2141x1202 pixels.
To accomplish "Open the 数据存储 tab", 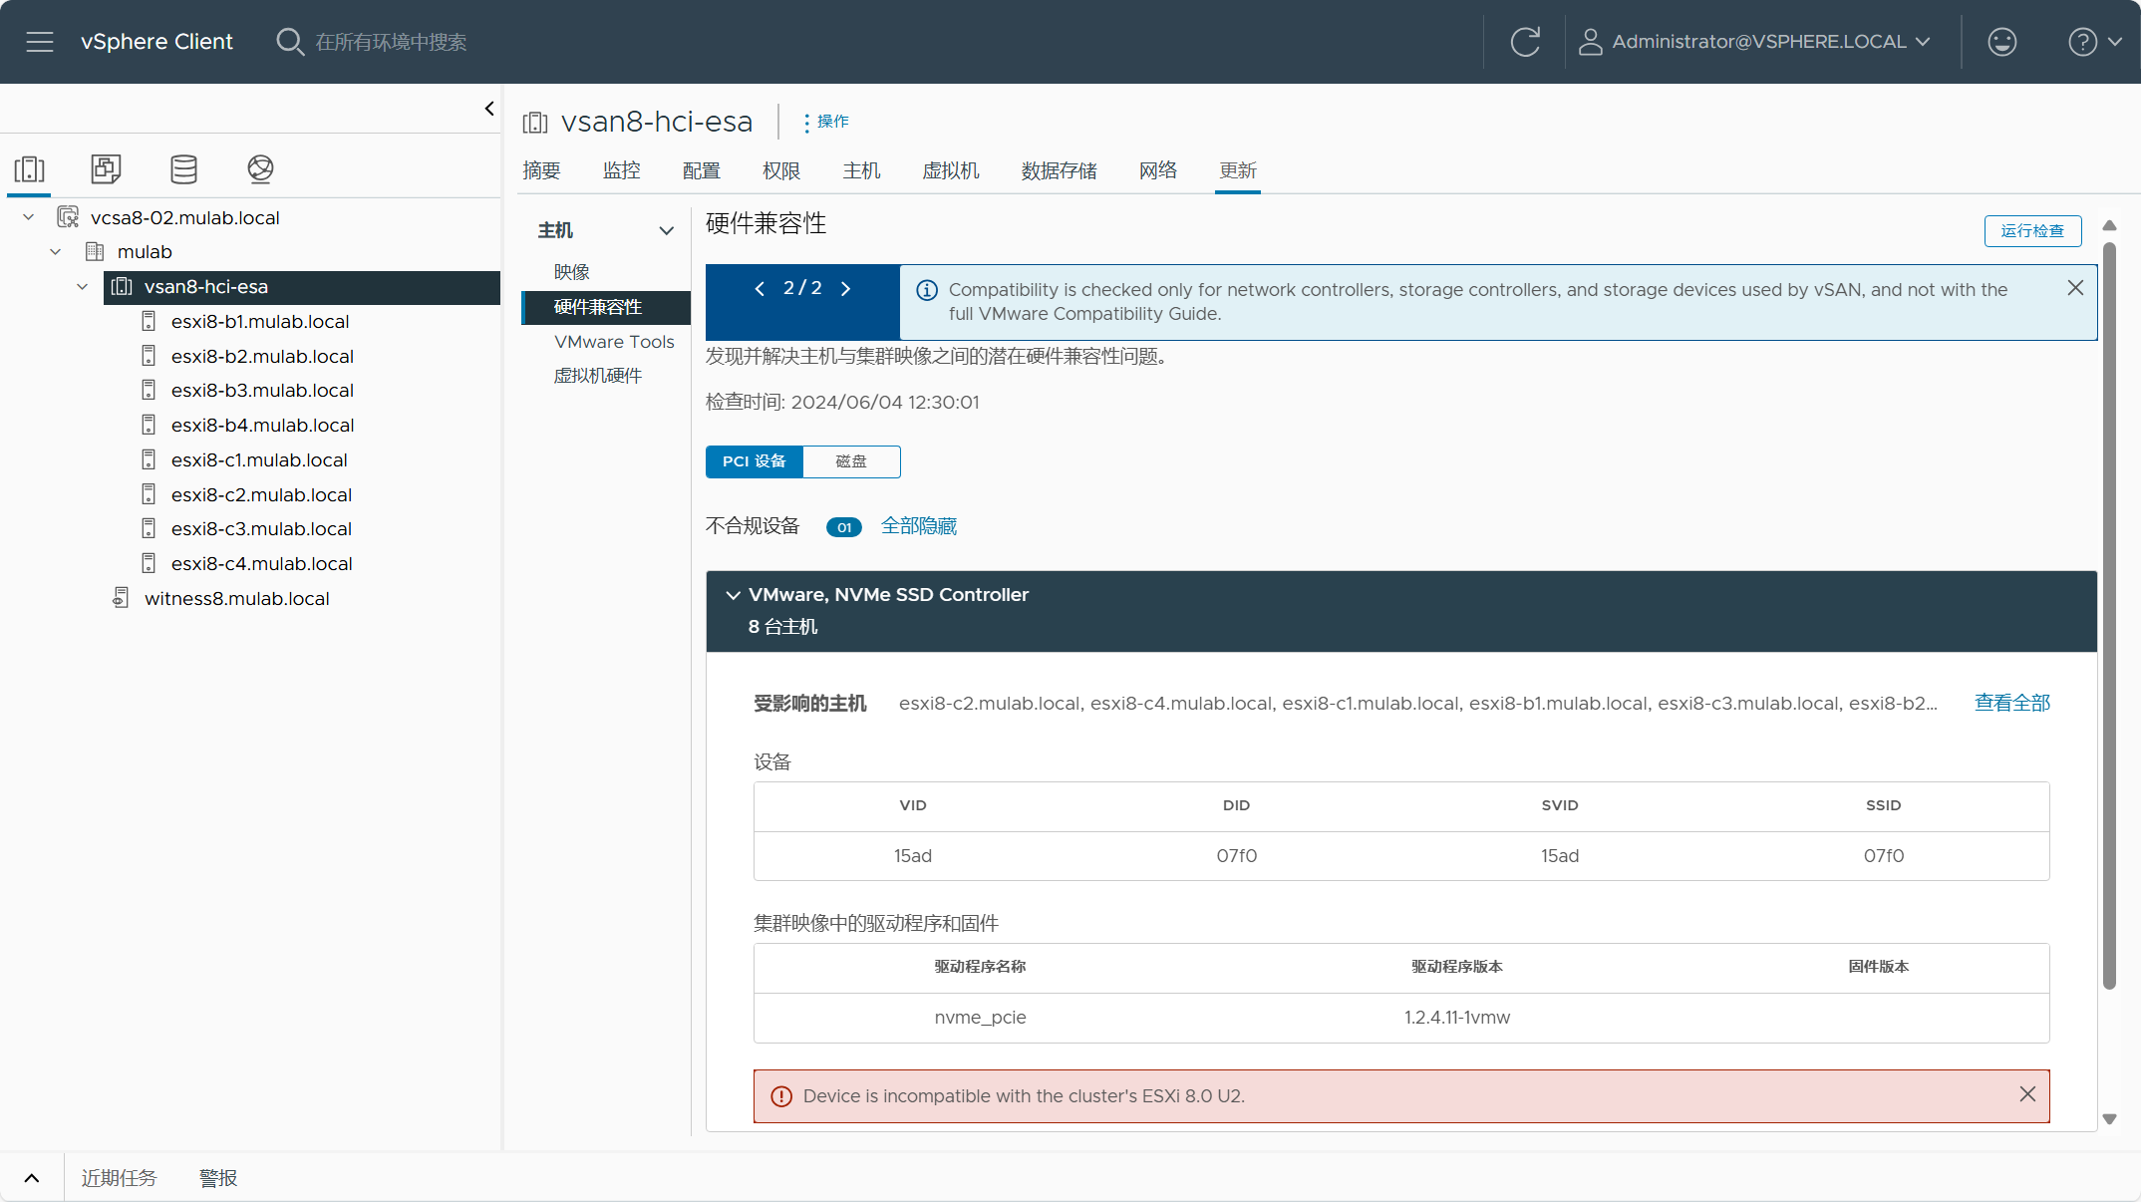I will [x=1059, y=170].
